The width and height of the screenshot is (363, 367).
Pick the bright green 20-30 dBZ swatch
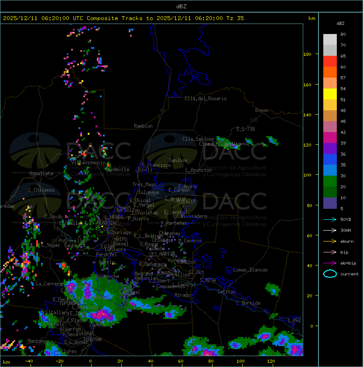point(330,181)
